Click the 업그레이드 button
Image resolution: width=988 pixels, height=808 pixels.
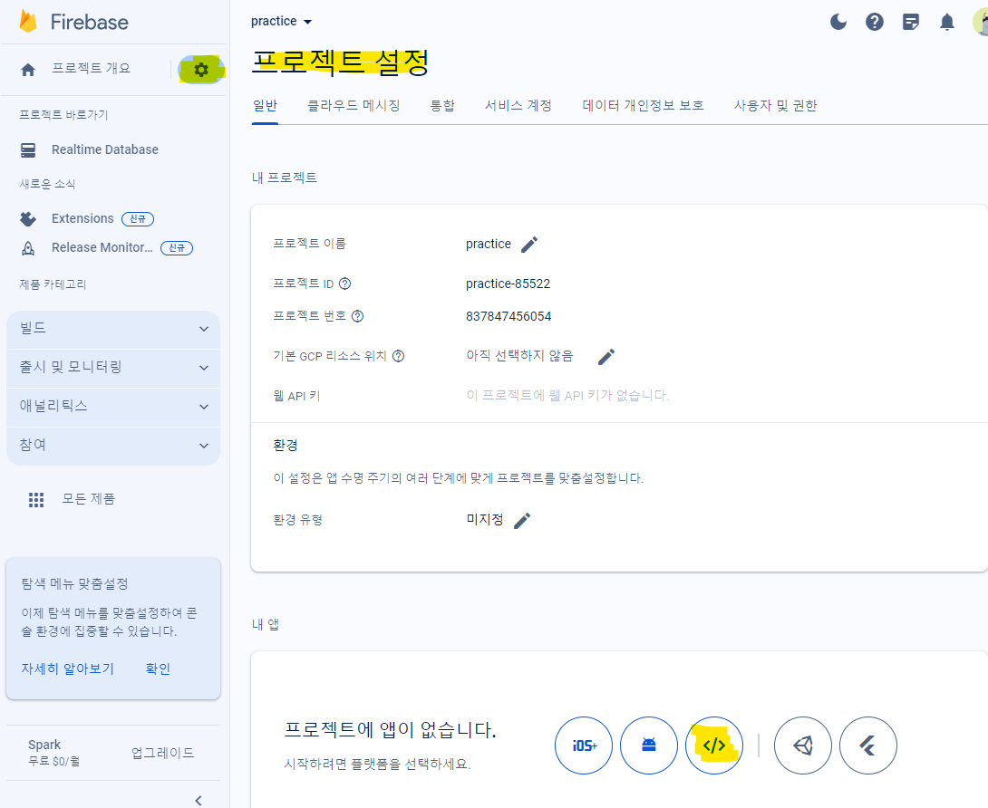[x=162, y=754]
